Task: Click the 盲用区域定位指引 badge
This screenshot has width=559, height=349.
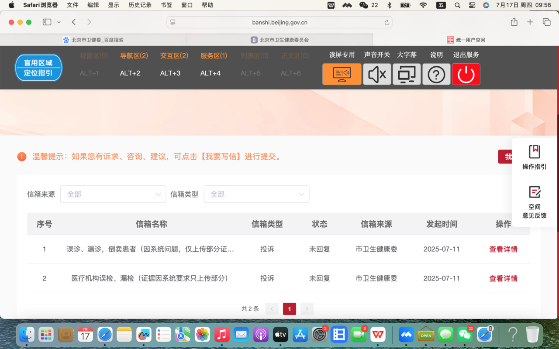Action: tap(38, 68)
